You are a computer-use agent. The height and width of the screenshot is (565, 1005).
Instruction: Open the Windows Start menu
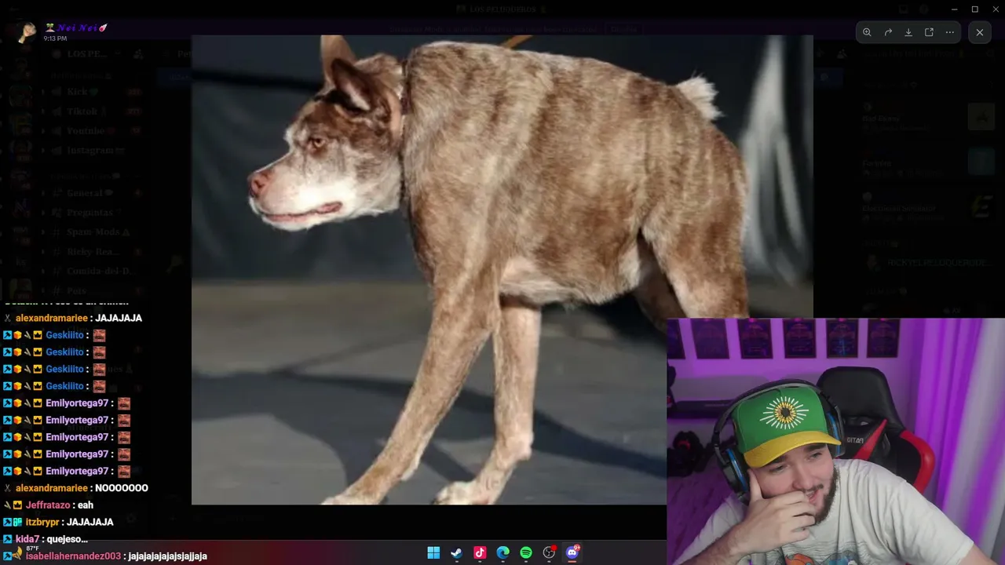coord(433,552)
